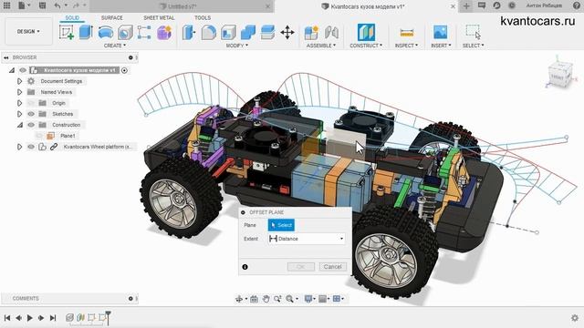Open the new design tab plus
Screen dimensions: 584x328
tap(466, 6)
